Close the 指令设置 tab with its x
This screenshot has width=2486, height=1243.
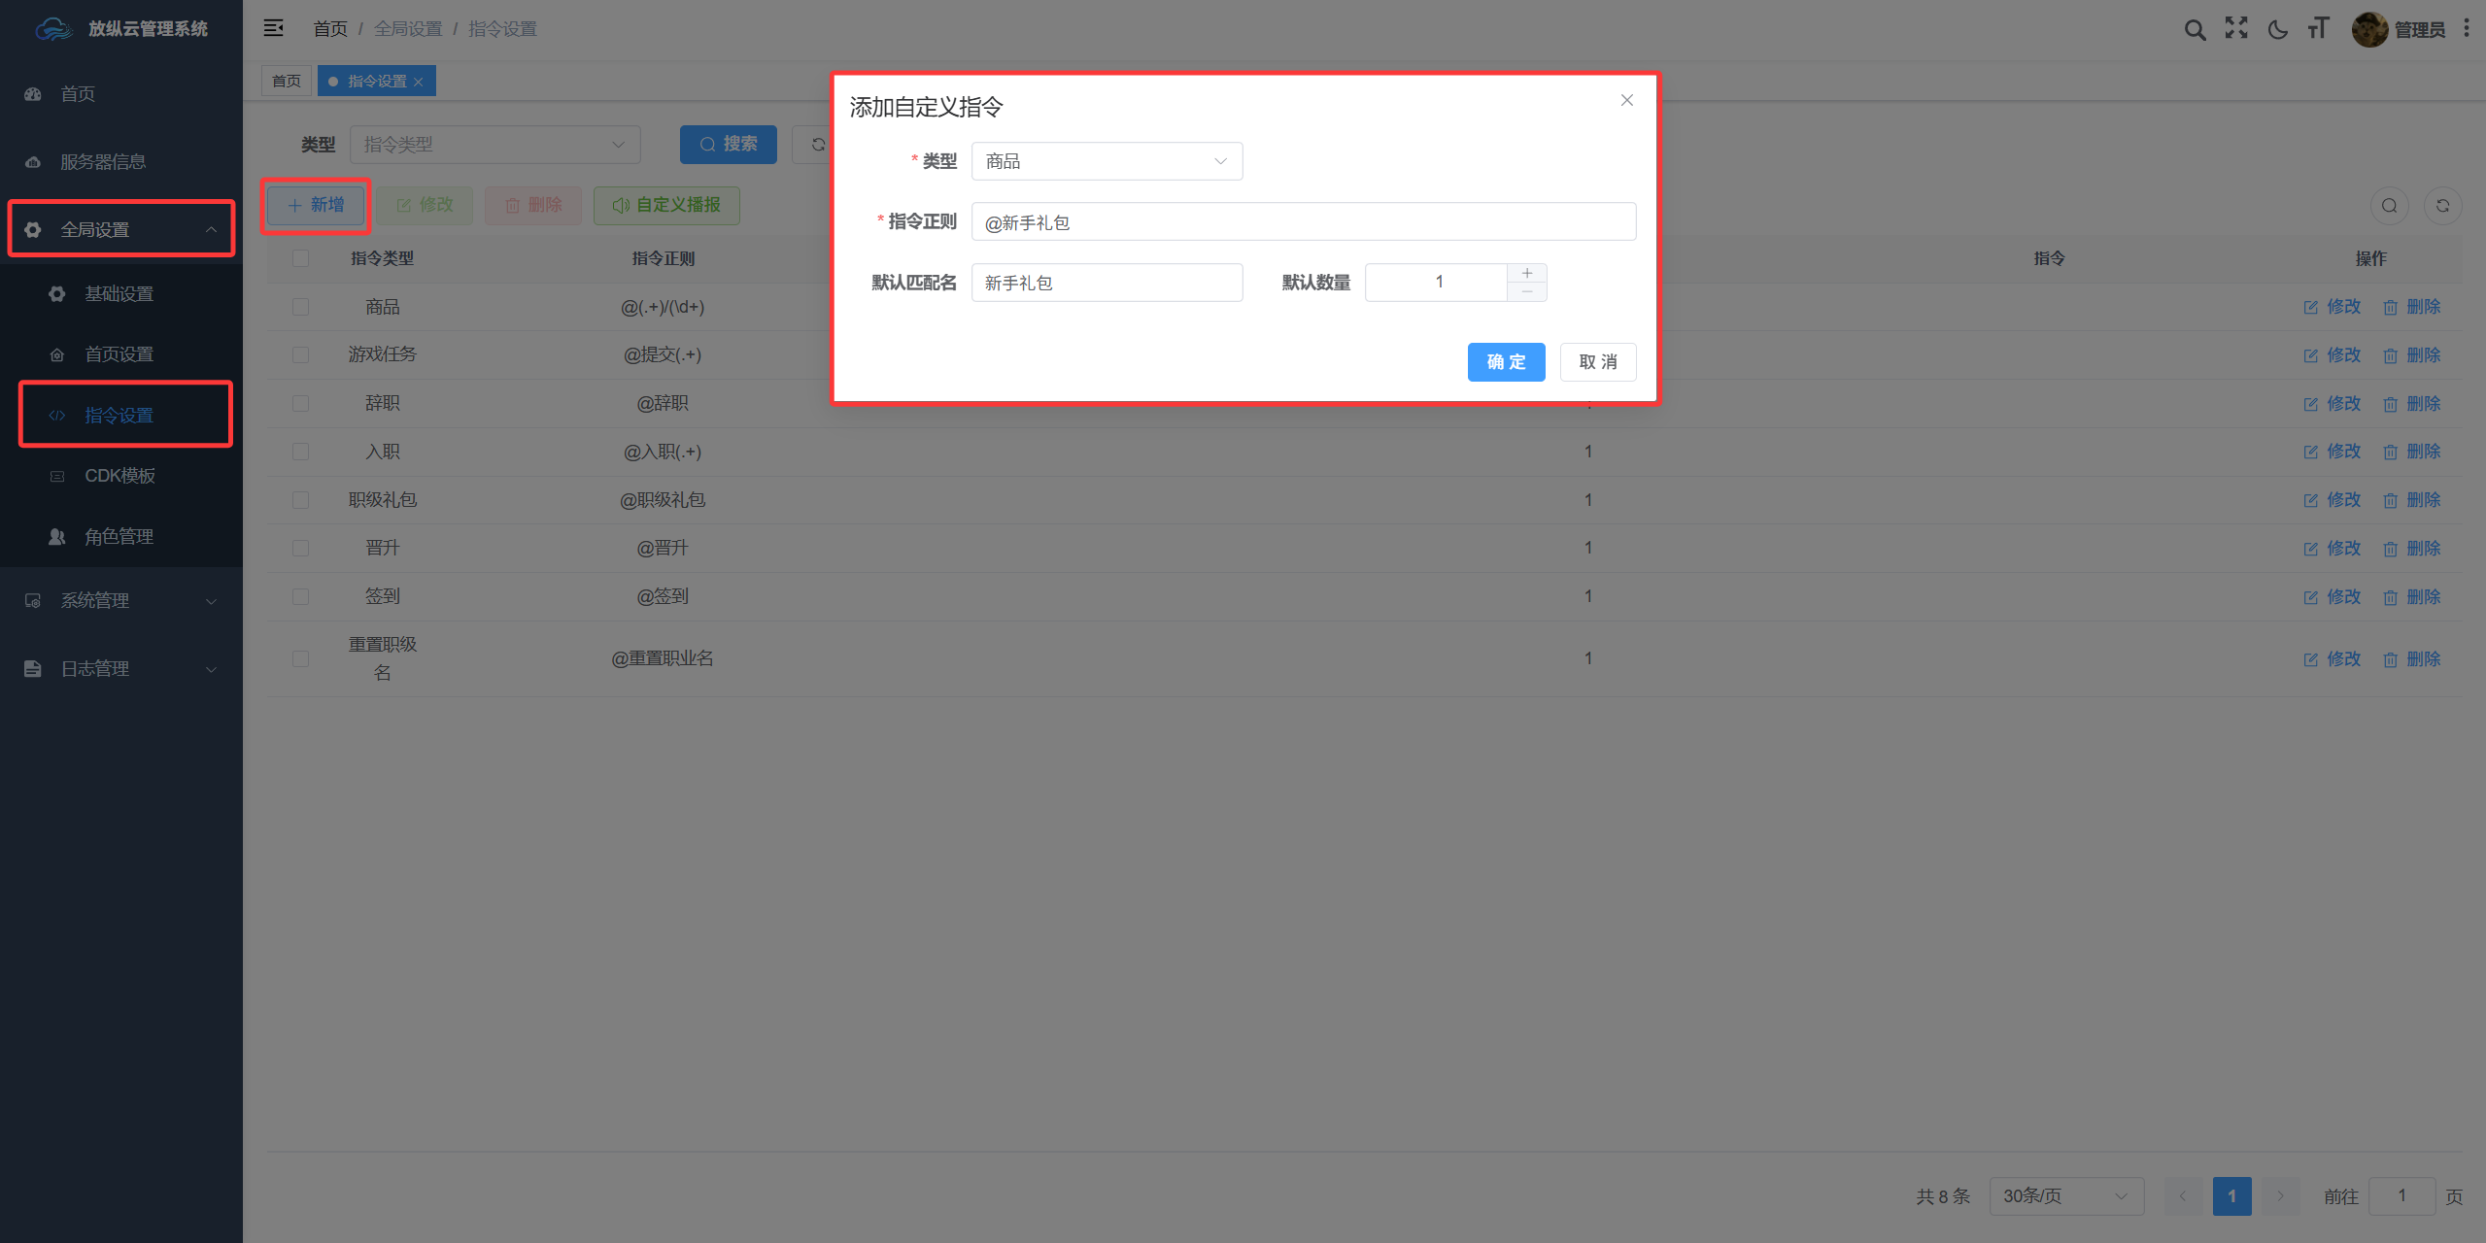click(419, 82)
